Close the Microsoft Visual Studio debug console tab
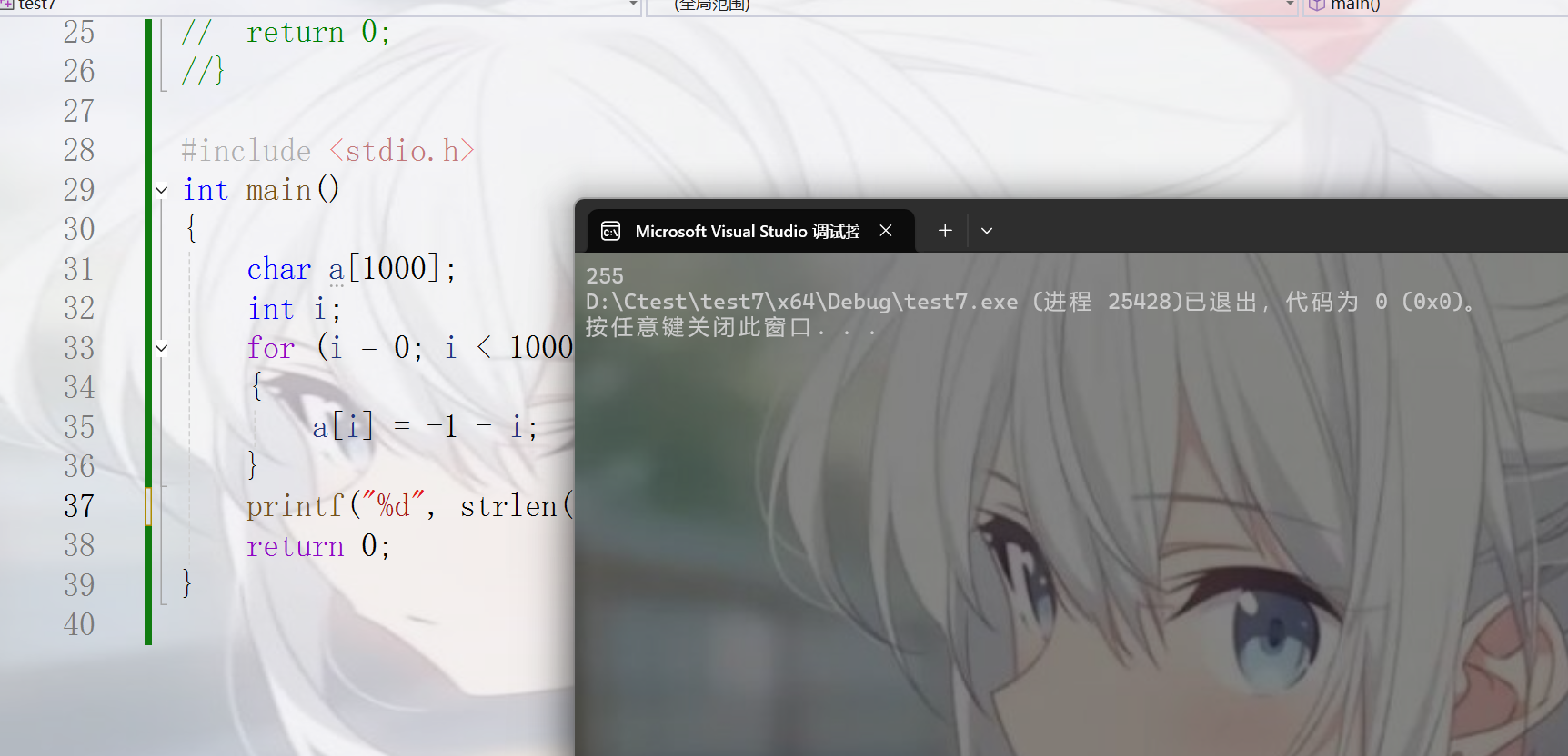Screen dimensions: 1568x756 (x=885, y=231)
